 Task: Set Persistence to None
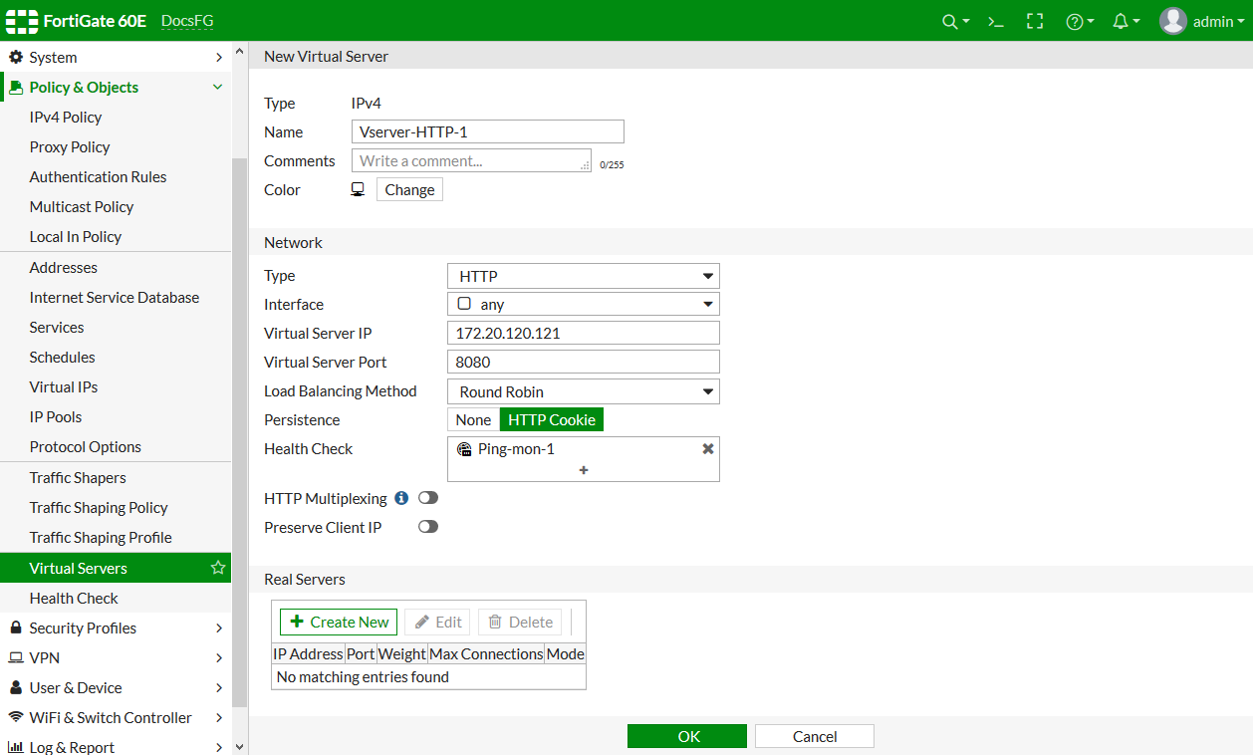(473, 420)
